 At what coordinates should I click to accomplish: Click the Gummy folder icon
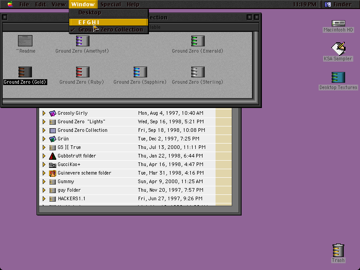pos(53,182)
